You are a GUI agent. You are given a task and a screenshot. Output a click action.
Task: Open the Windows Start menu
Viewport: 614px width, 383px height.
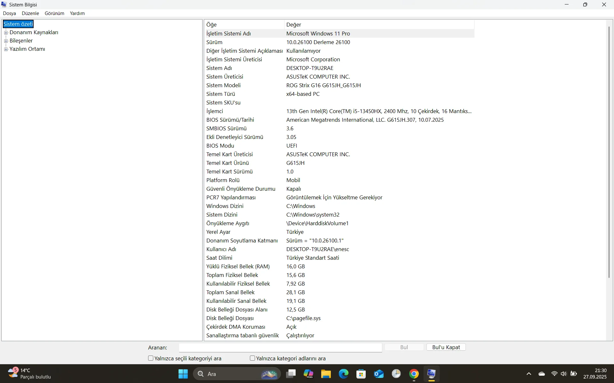click(183, 374)
